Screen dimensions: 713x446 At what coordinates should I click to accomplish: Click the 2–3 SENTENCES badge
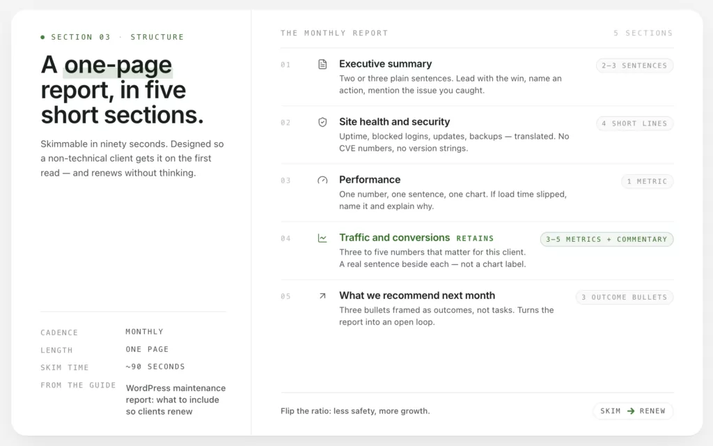(x=634, y=66)
